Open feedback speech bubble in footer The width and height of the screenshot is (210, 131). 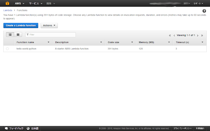click(x=6, y=128)
